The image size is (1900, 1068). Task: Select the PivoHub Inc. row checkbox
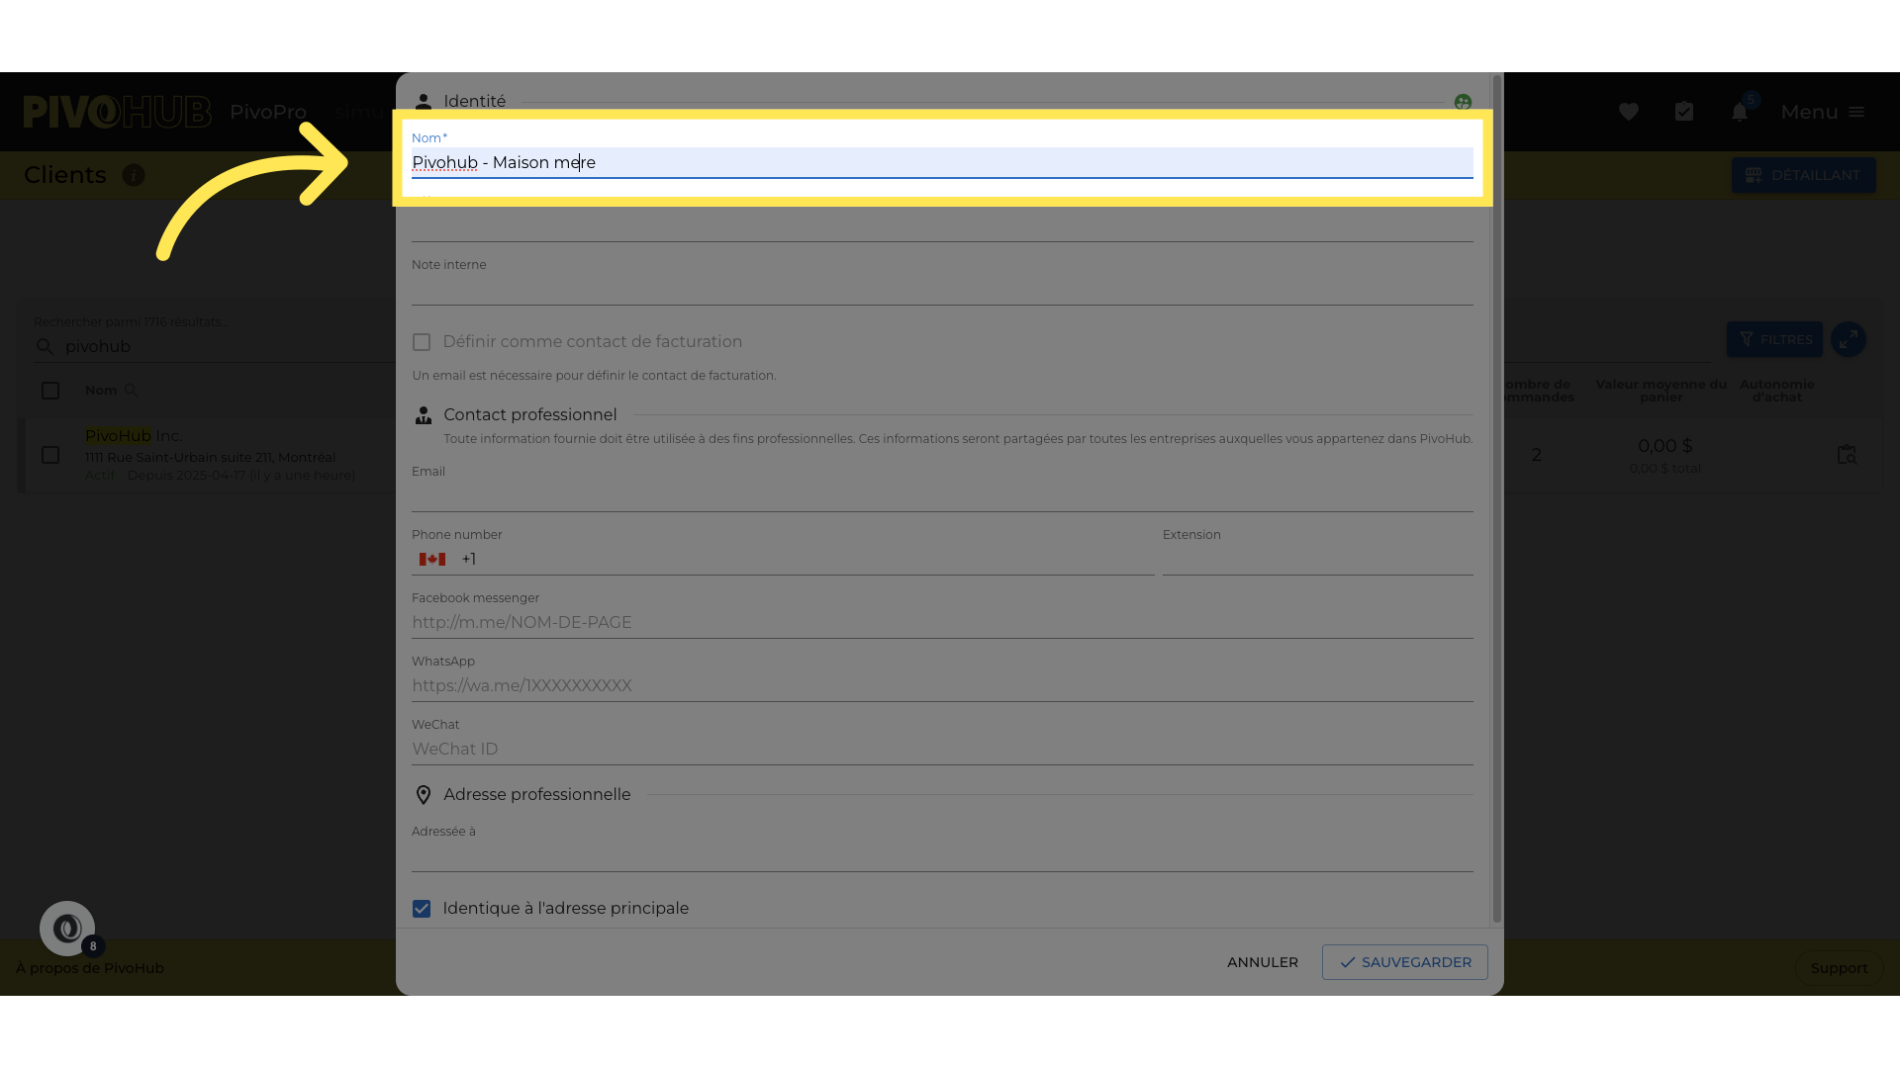click(x=50, y=455)
